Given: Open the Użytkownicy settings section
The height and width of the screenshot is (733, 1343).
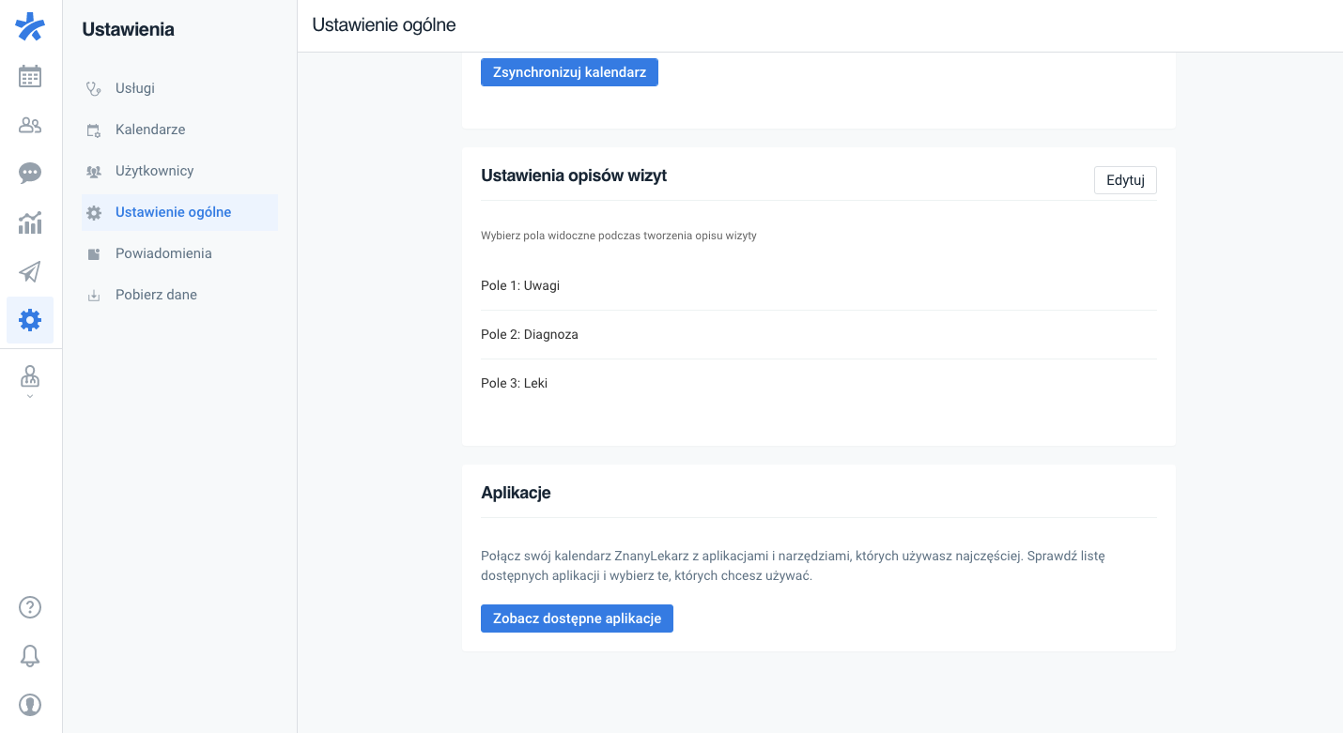Looking at the screenshot, I should 179,171.
